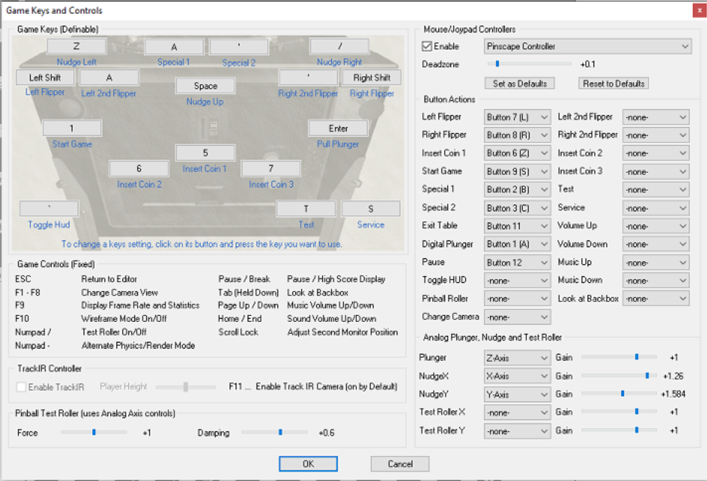The width and height of the screenshot is (707, 481).
Task: Open the Insert Coin 1 button dropdown
Action: point(517,153)
